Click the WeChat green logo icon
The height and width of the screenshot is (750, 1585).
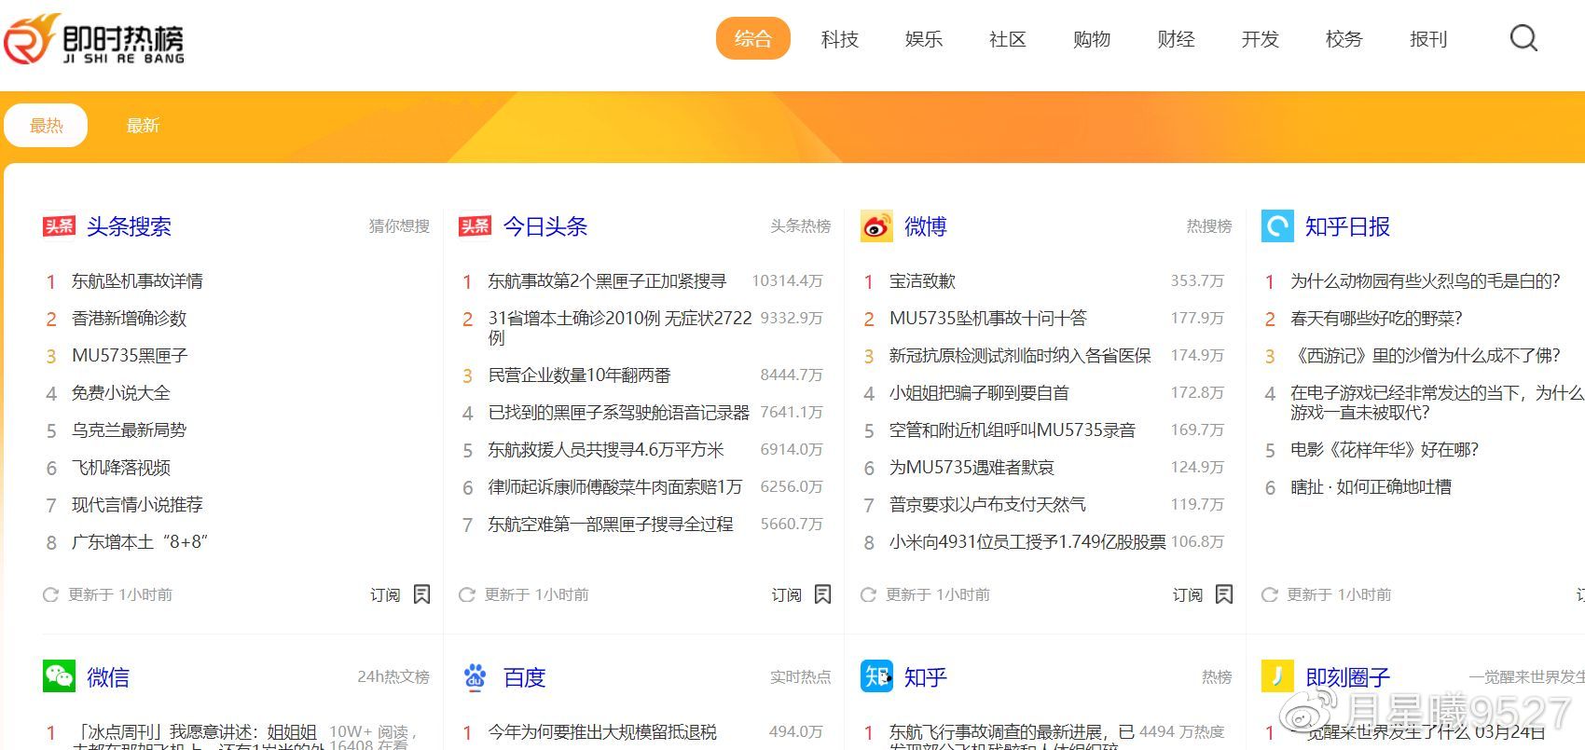(59, 676)
